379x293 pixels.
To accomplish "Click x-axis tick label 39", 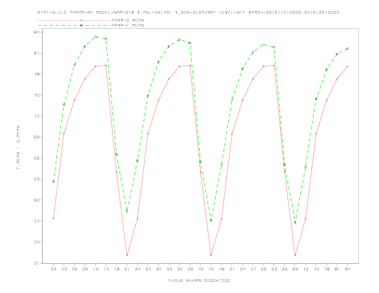I will click(x=190, y=269).
